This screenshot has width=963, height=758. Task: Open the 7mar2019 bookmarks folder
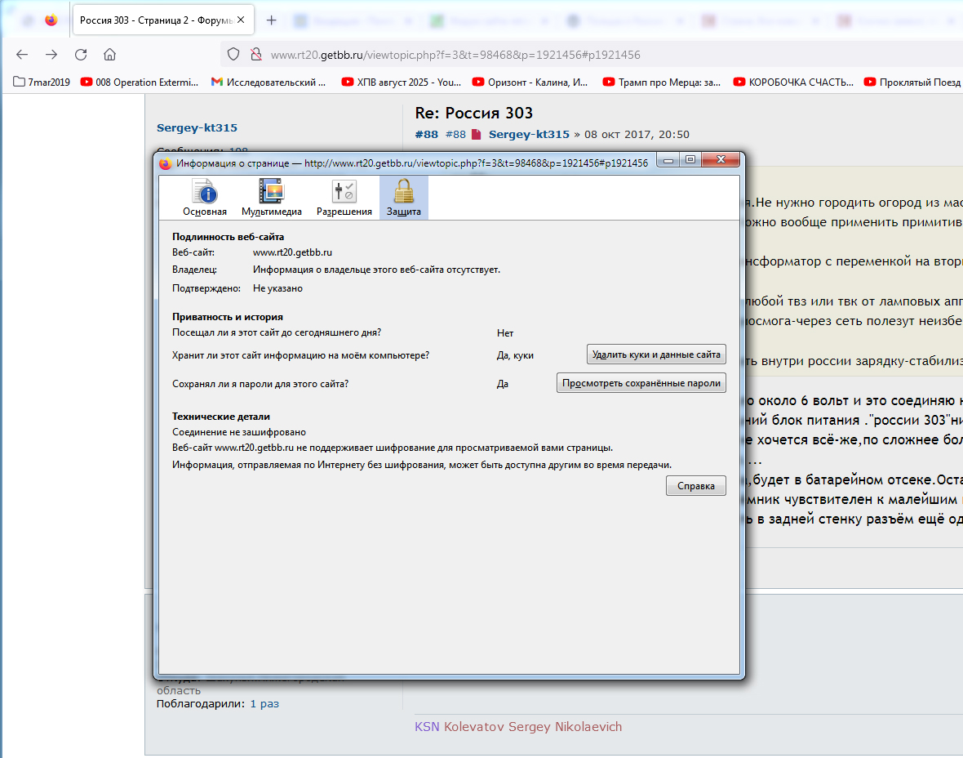tap(42, 82)
